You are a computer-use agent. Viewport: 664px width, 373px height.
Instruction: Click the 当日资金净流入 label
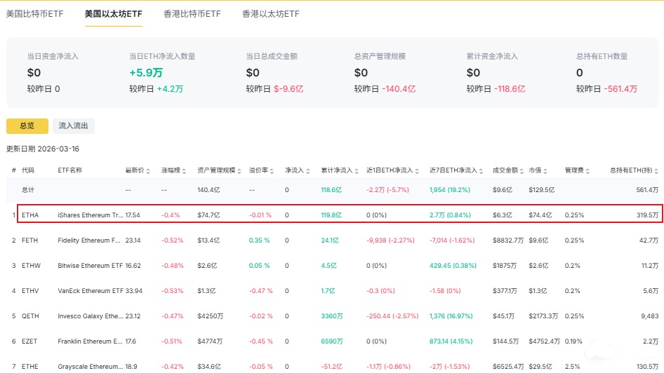(x=53, y=56)
